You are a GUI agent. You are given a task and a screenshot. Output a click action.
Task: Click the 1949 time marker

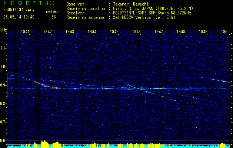[x=203, y=31]
